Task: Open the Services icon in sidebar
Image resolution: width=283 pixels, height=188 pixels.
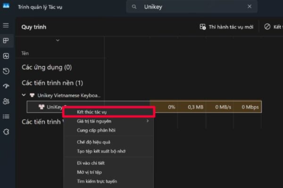Action: 6,132
